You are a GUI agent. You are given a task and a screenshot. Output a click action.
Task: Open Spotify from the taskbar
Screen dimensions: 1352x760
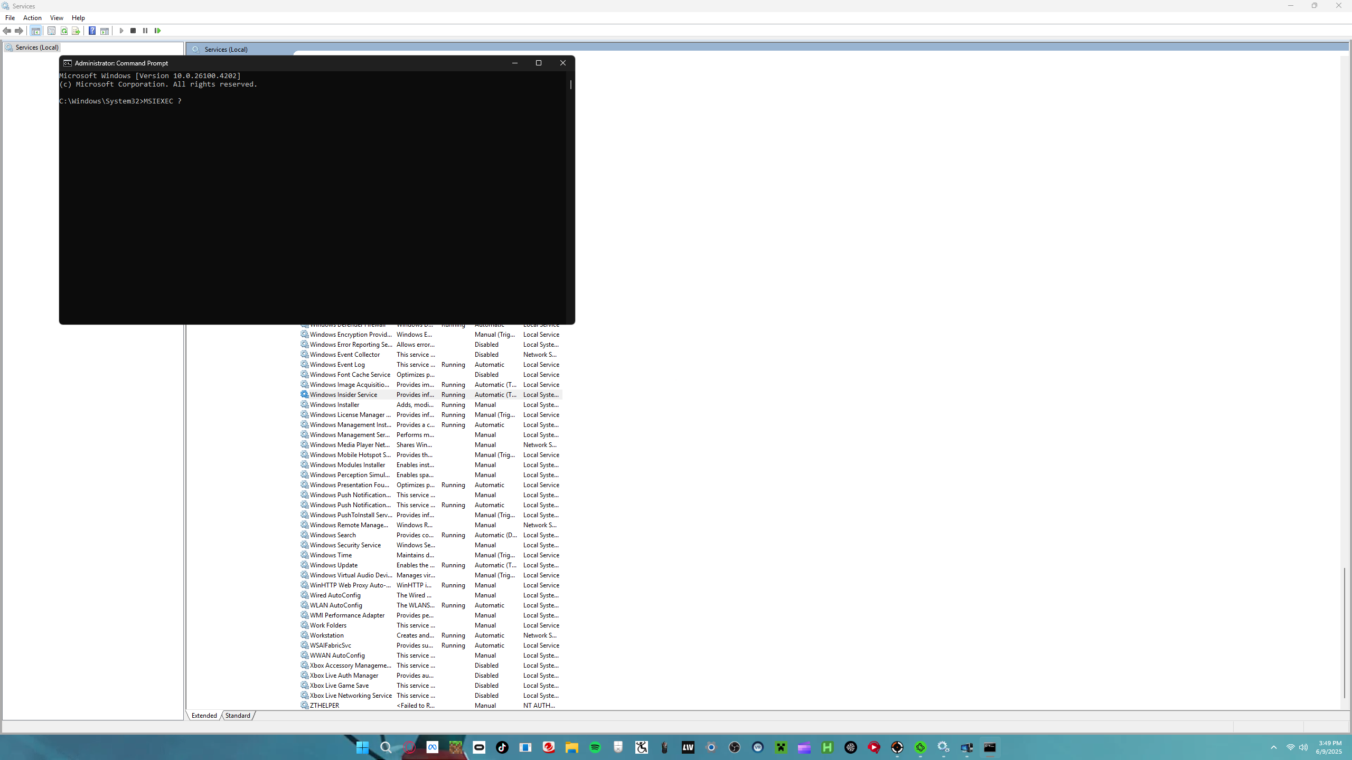pos(595,747)
